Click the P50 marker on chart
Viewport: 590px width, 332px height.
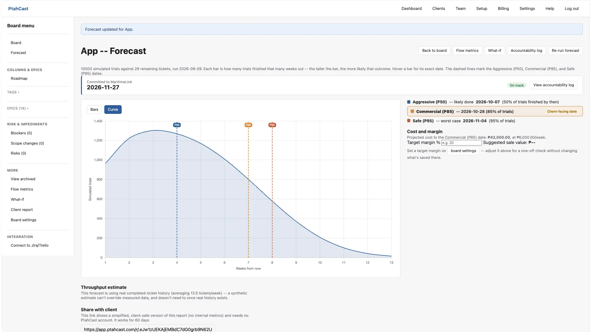click(x=177, y=125)
